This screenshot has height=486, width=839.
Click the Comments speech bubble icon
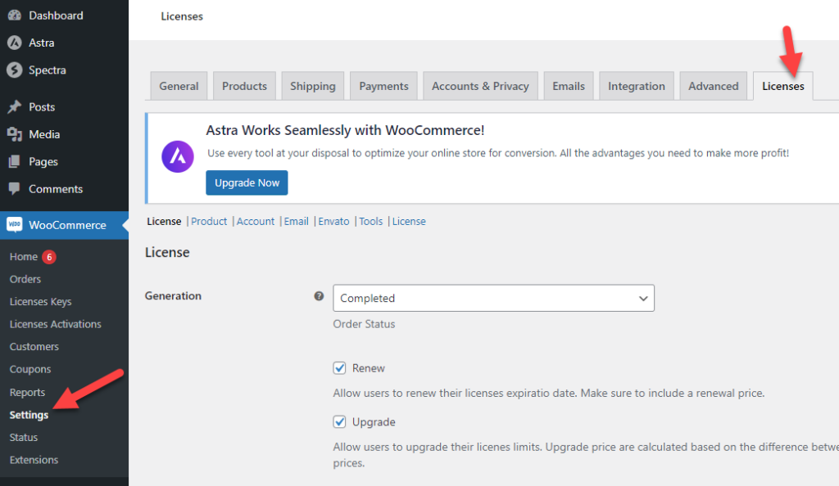[x=15, y=188]
